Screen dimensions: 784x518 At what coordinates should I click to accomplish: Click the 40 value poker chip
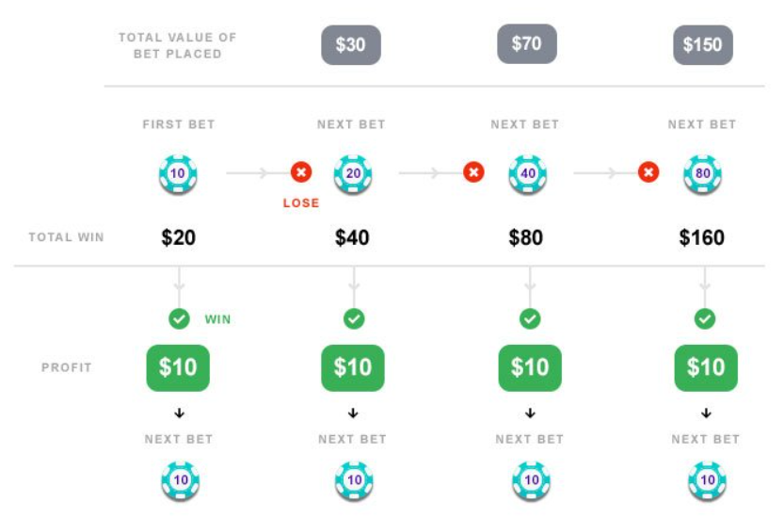[x=528, y=174]
